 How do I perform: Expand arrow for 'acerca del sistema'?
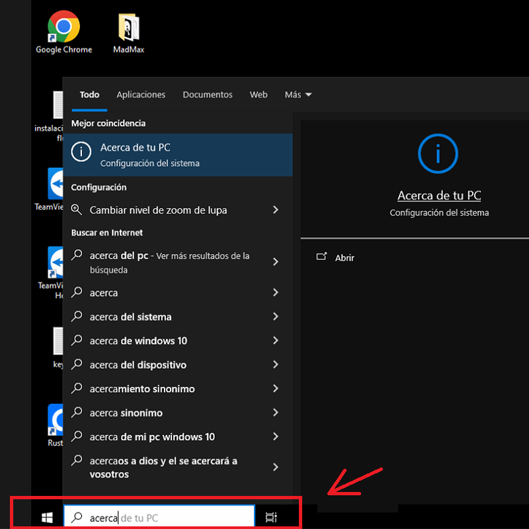pos(276,317)
